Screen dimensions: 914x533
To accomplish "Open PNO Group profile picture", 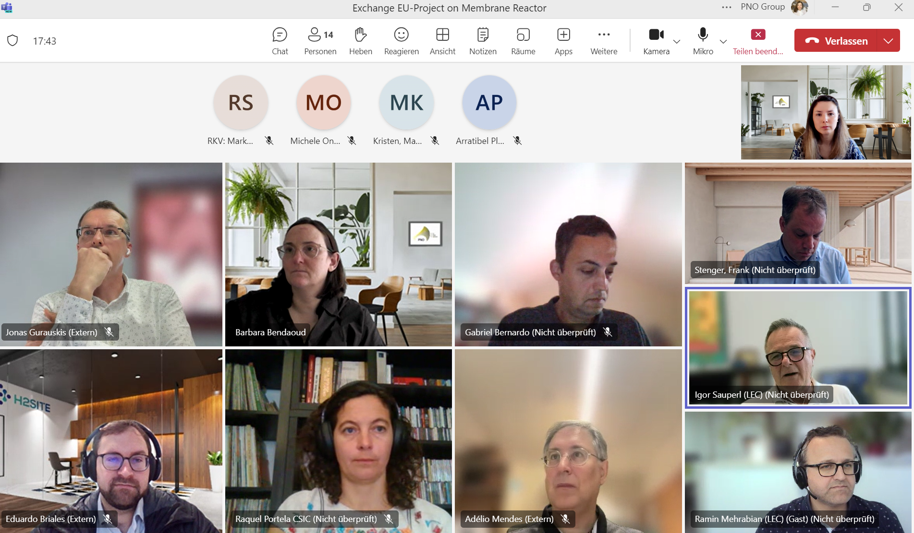I will [799, 7].
